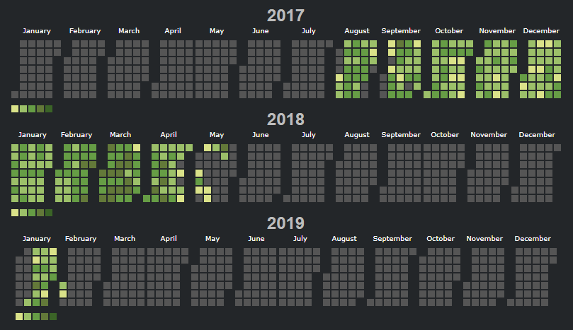
Task: Click the February label in 2019
Action: (x=81, y=239)
